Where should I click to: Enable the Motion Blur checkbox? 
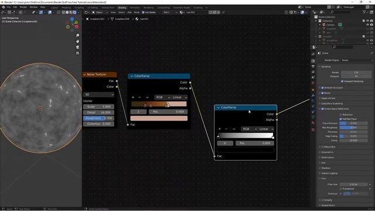coord(322,147)
